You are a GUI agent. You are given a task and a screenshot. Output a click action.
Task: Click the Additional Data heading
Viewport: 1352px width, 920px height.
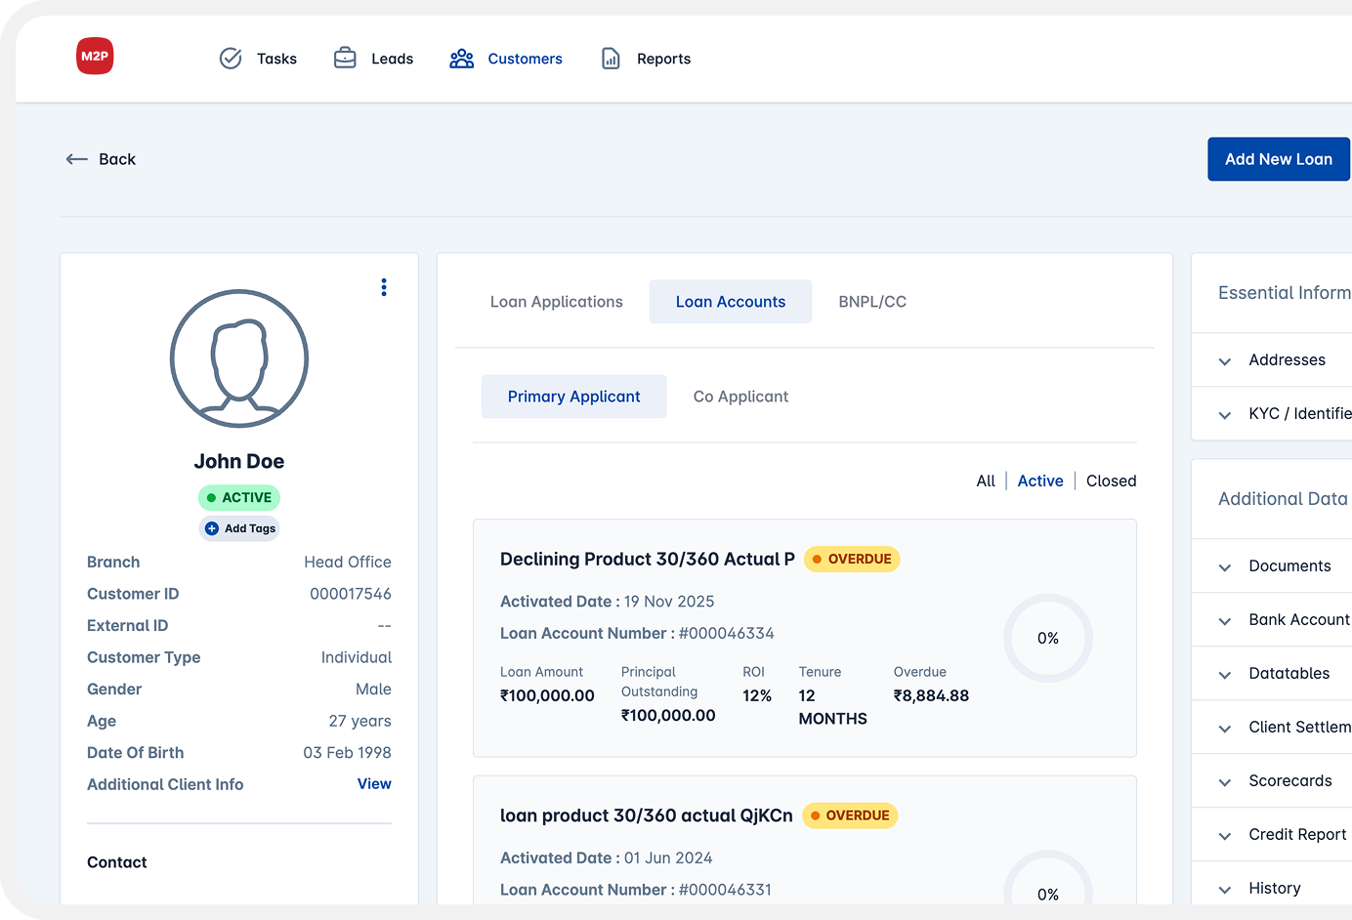pyautogui.click(x=1283, y=499)
